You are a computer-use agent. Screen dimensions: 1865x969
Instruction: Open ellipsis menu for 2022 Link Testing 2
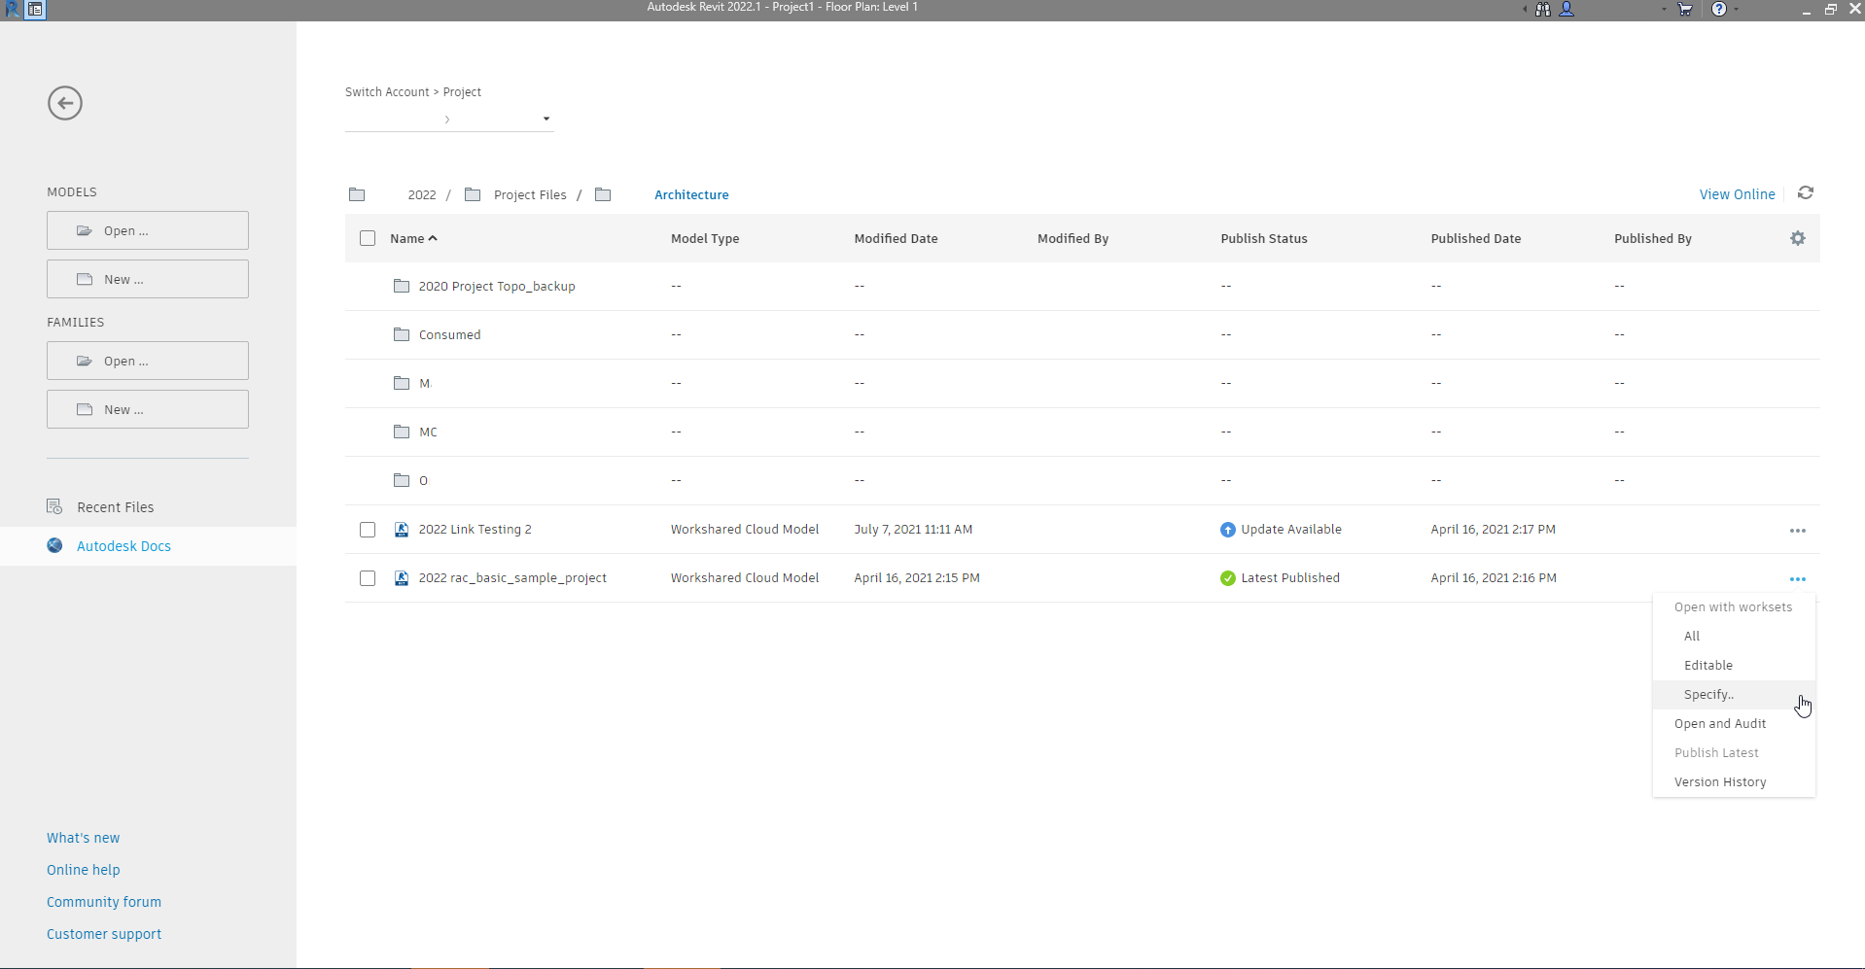click(1798, 531)
